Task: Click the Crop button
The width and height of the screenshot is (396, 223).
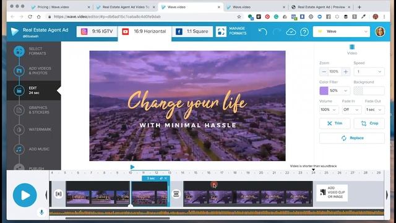Action: 369,123
